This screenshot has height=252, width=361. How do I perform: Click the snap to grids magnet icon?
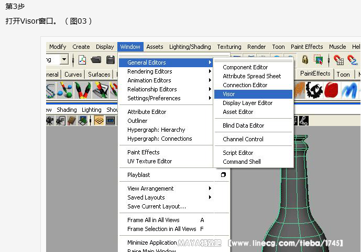[x=338, y=60]
